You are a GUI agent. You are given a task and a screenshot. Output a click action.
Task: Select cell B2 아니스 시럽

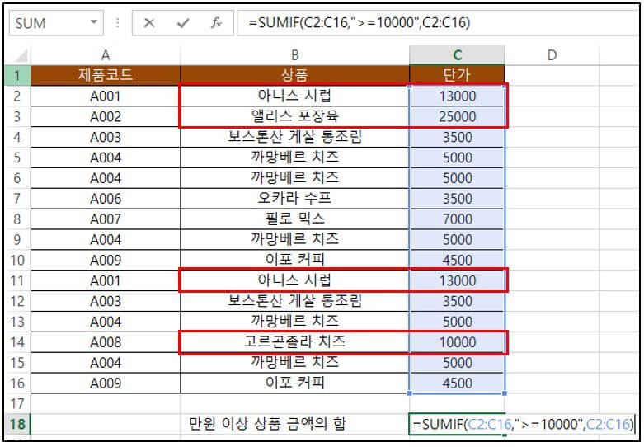pyautogui.click(x=295, y=96)
